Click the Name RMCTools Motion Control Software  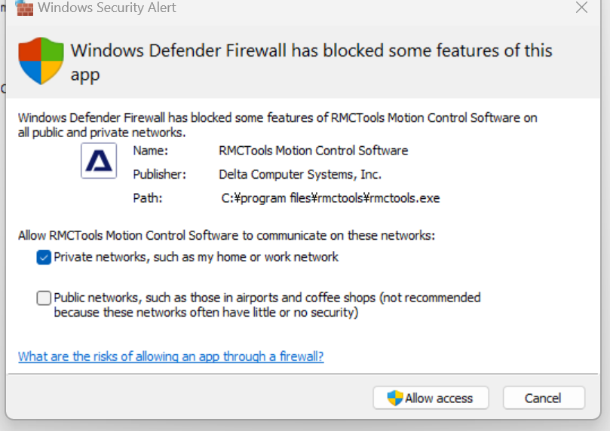click(313, 151)
